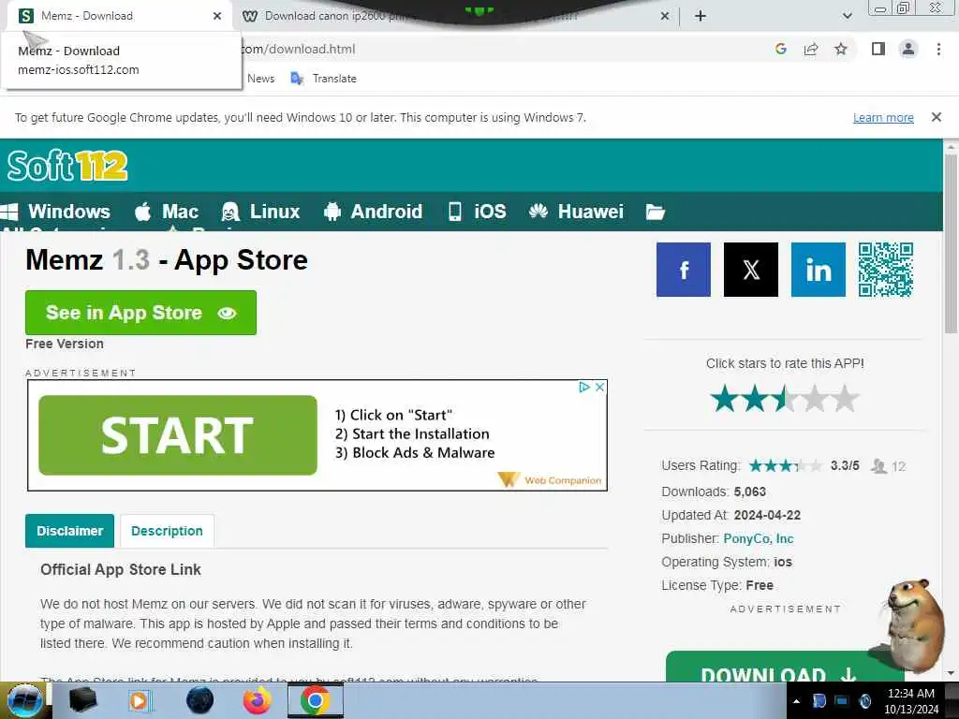The width and height of the screenshot is (959, 719).
Task: Click the eye icon on App Store button
Action: click(x=227, y=313)
